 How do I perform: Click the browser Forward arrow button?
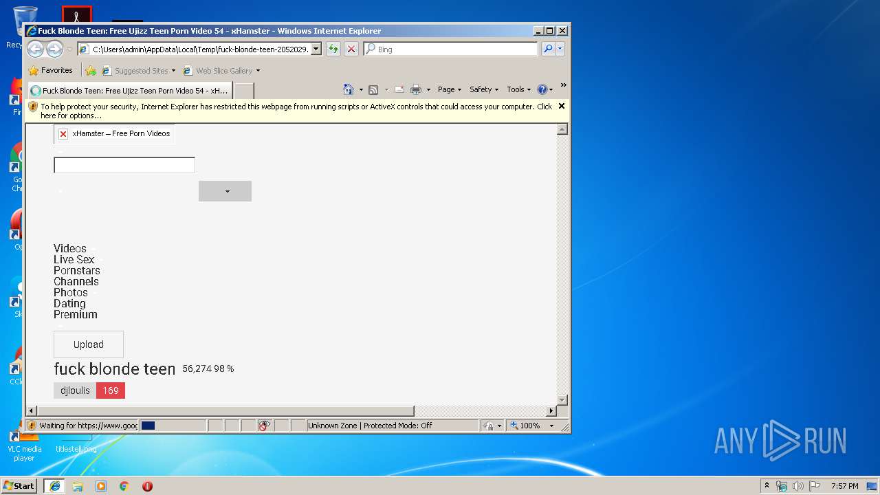(x=54, y=49)
